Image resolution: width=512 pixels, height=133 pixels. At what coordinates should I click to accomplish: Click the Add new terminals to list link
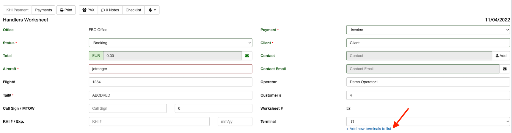point(369,129)
